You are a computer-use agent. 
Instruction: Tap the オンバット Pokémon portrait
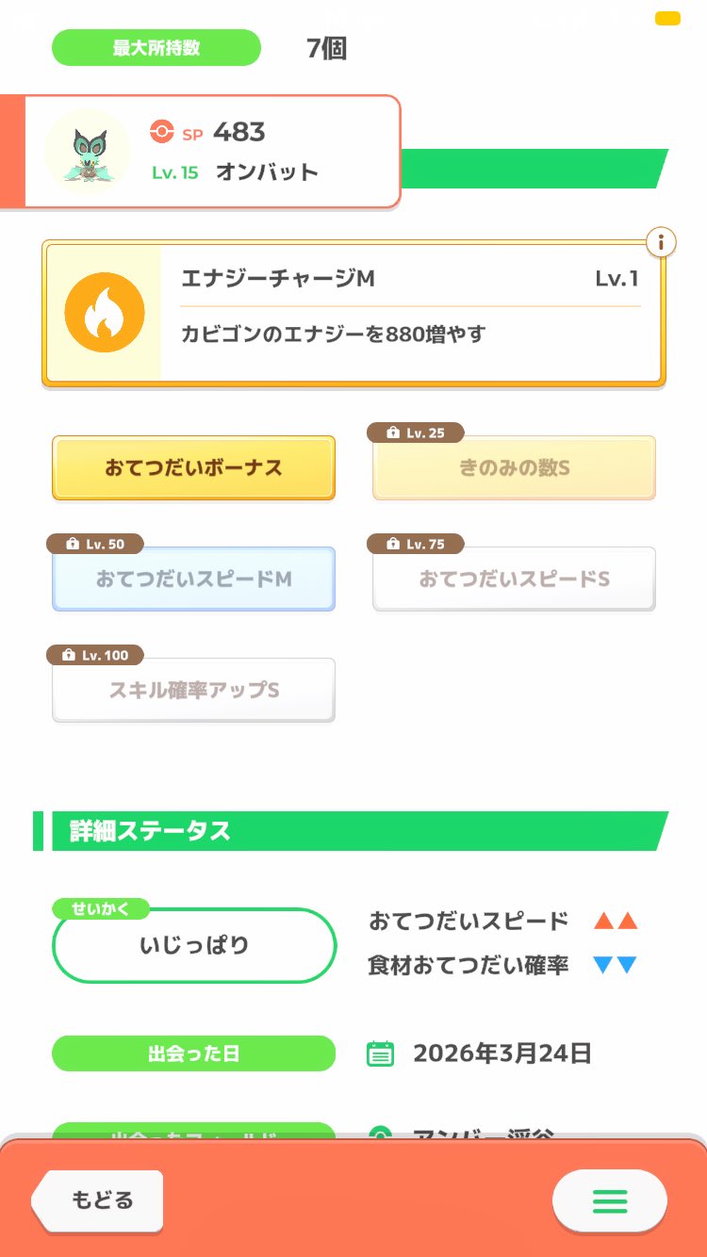(88, 151)
